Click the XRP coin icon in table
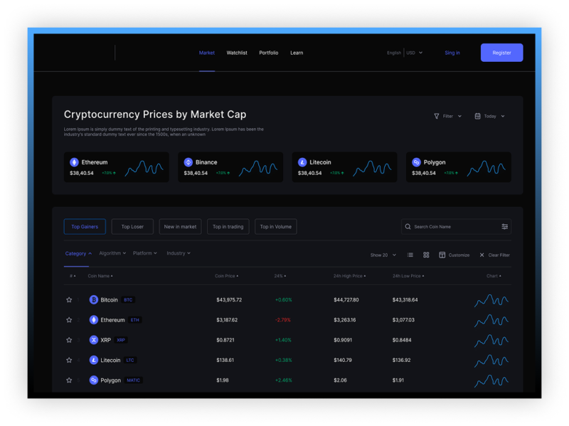The width and height of the screenshot is (569, 426). [x=93, y=340]
